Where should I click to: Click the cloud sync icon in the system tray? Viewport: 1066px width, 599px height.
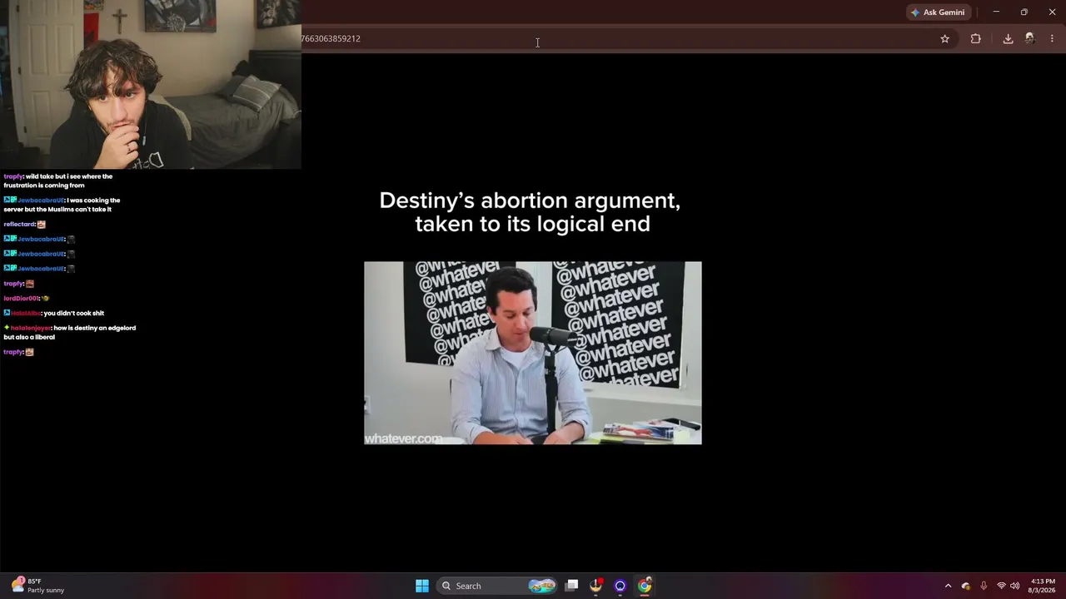(966, 586)
